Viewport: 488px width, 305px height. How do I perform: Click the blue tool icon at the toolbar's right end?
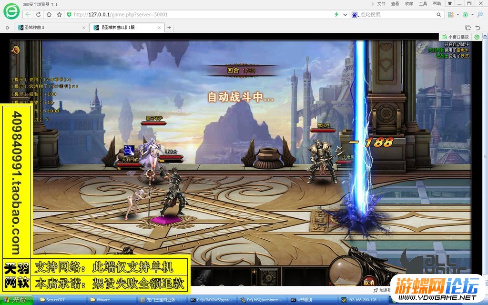(480, 15)
